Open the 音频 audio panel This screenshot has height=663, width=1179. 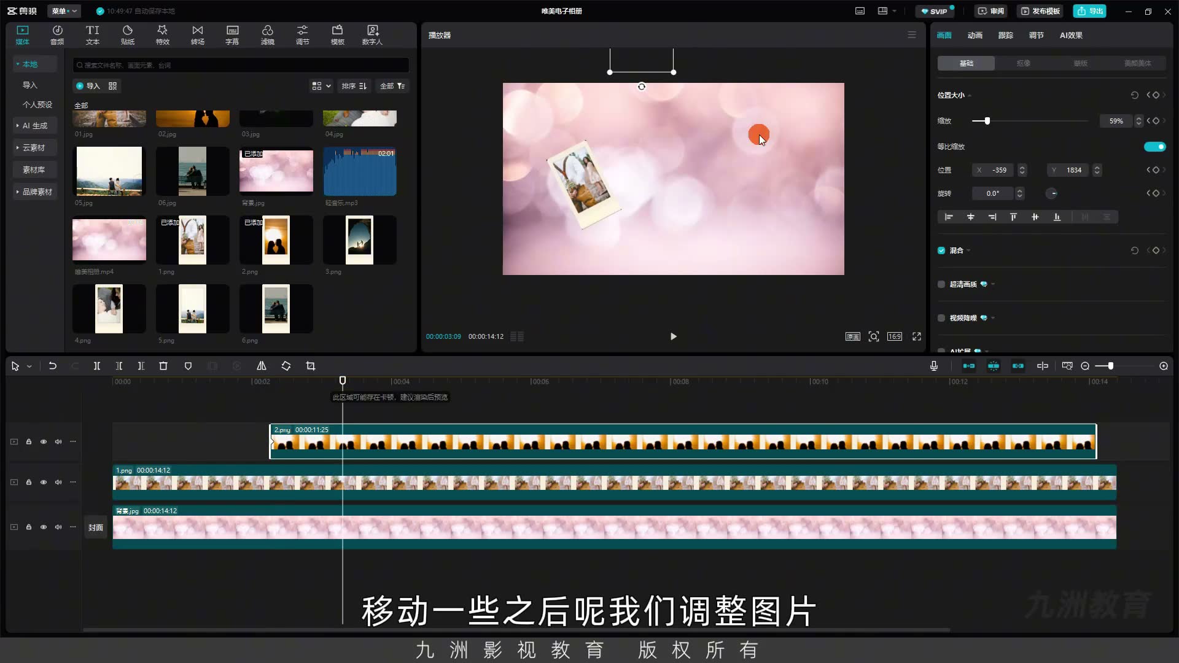[x=57, y=35]
